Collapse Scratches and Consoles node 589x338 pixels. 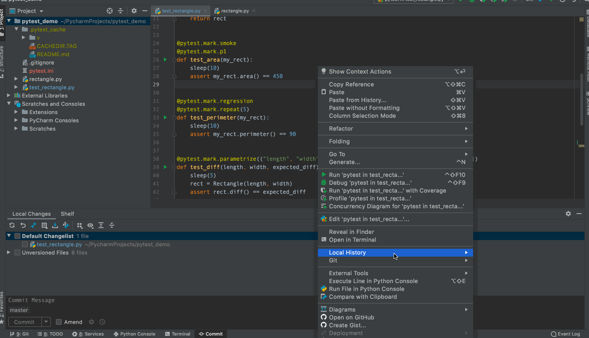9,104
